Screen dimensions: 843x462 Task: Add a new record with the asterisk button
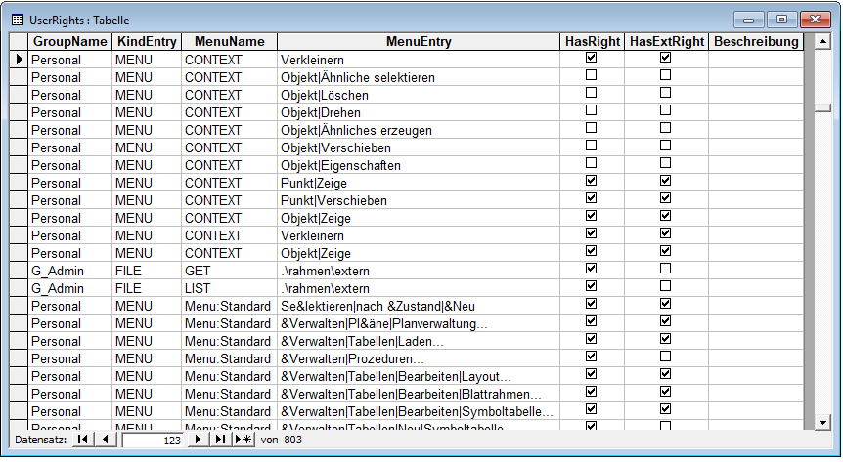[243, 441]
